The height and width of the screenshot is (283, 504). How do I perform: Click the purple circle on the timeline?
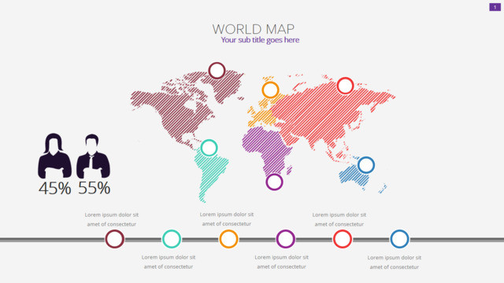285,239
